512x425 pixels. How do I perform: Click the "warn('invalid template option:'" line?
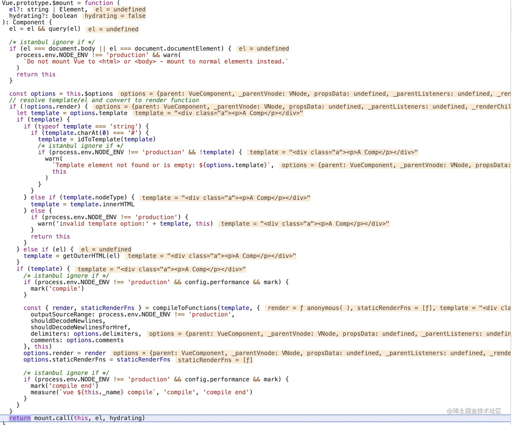click(x=125, y=223)
